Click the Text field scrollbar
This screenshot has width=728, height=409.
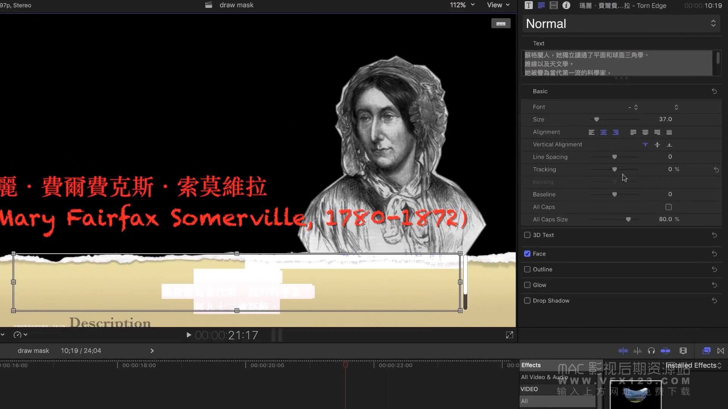click(x=718, y=58)
